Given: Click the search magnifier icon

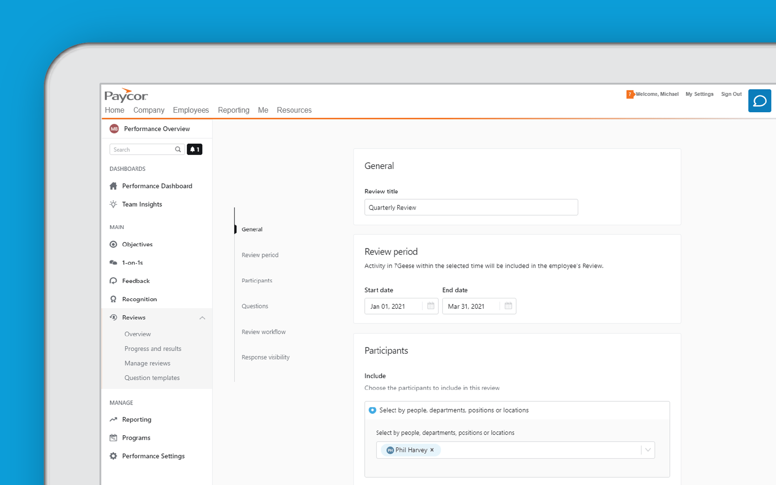Looking at the screenshot, I should [x=178, y=149].
